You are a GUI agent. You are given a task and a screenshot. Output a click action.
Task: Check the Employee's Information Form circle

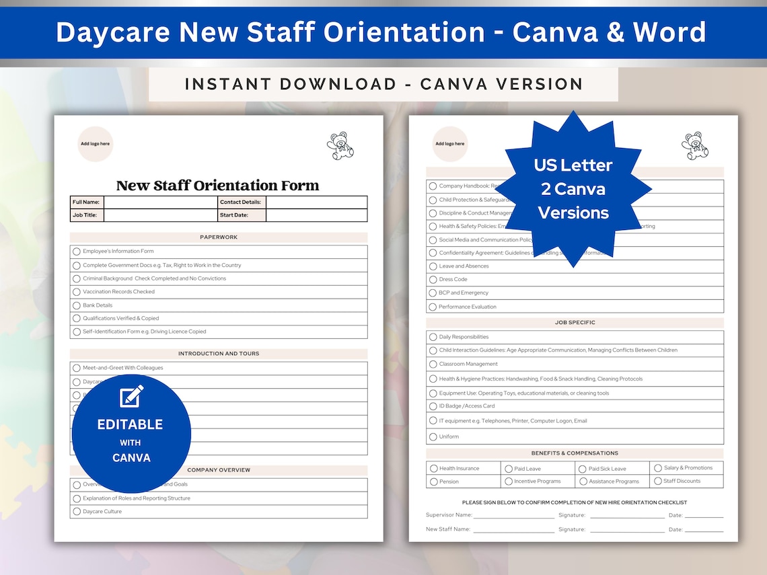(x=76, y=251)
